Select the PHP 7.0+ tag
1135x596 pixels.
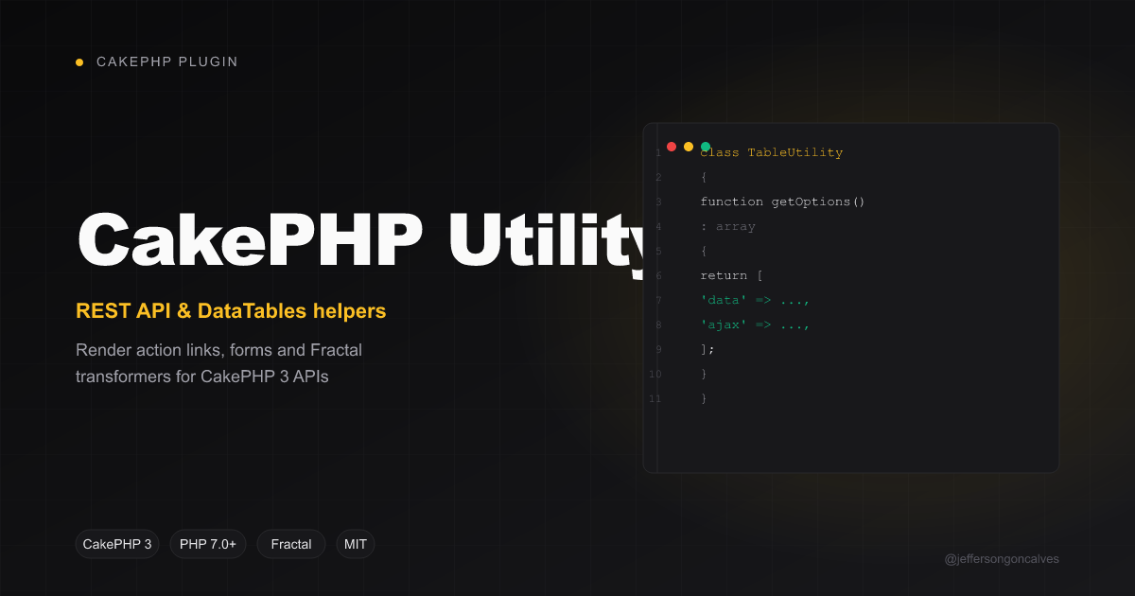(x=208, y=544)
